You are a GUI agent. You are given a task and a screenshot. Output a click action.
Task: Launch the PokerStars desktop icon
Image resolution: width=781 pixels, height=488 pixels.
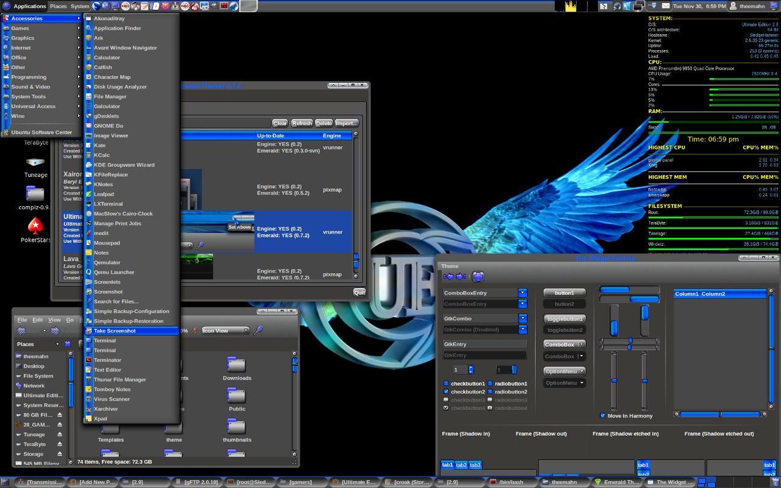[35, 226]
